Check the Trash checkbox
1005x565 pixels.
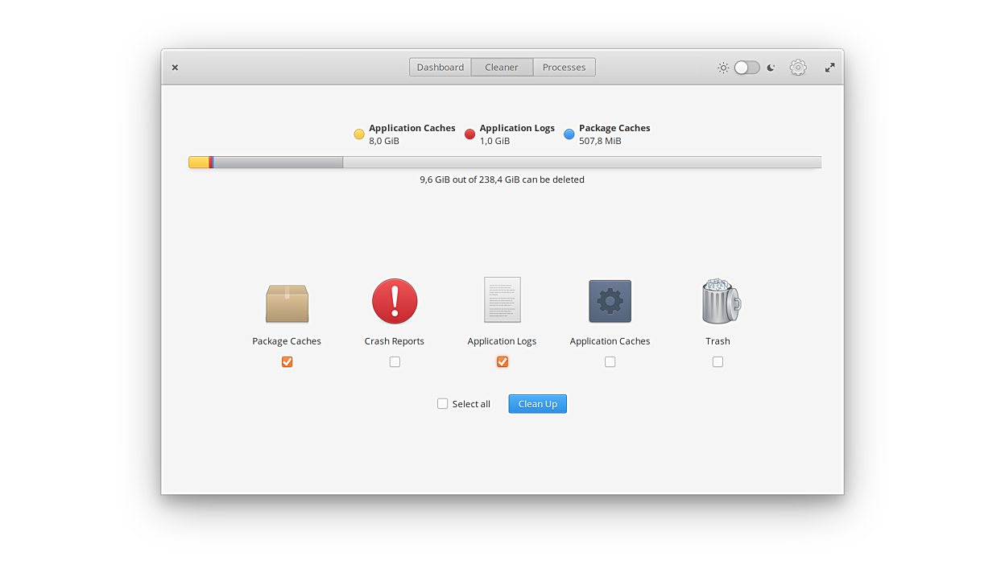718,362
